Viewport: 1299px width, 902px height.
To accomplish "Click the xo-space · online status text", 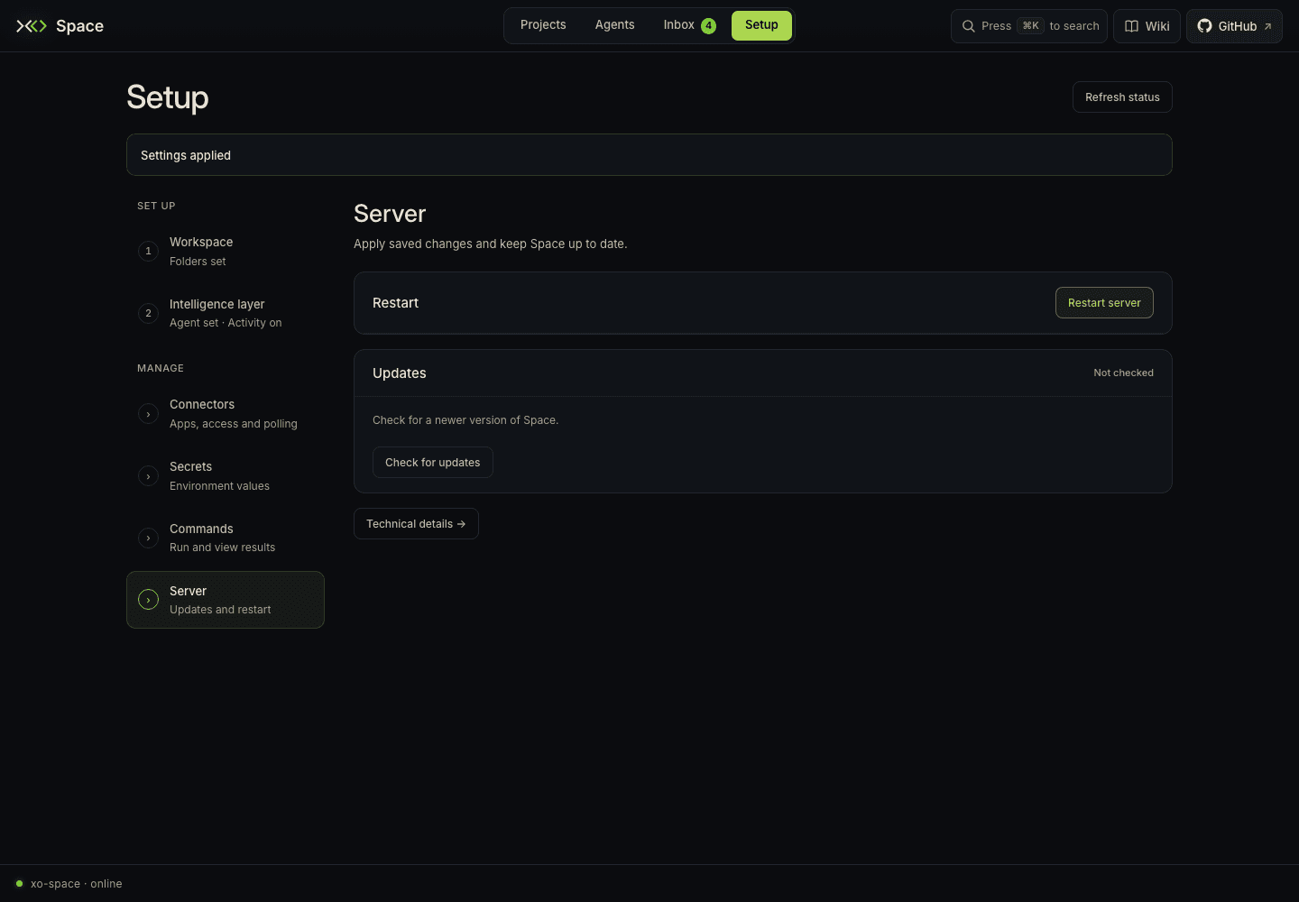I will [x=76, y=884].
